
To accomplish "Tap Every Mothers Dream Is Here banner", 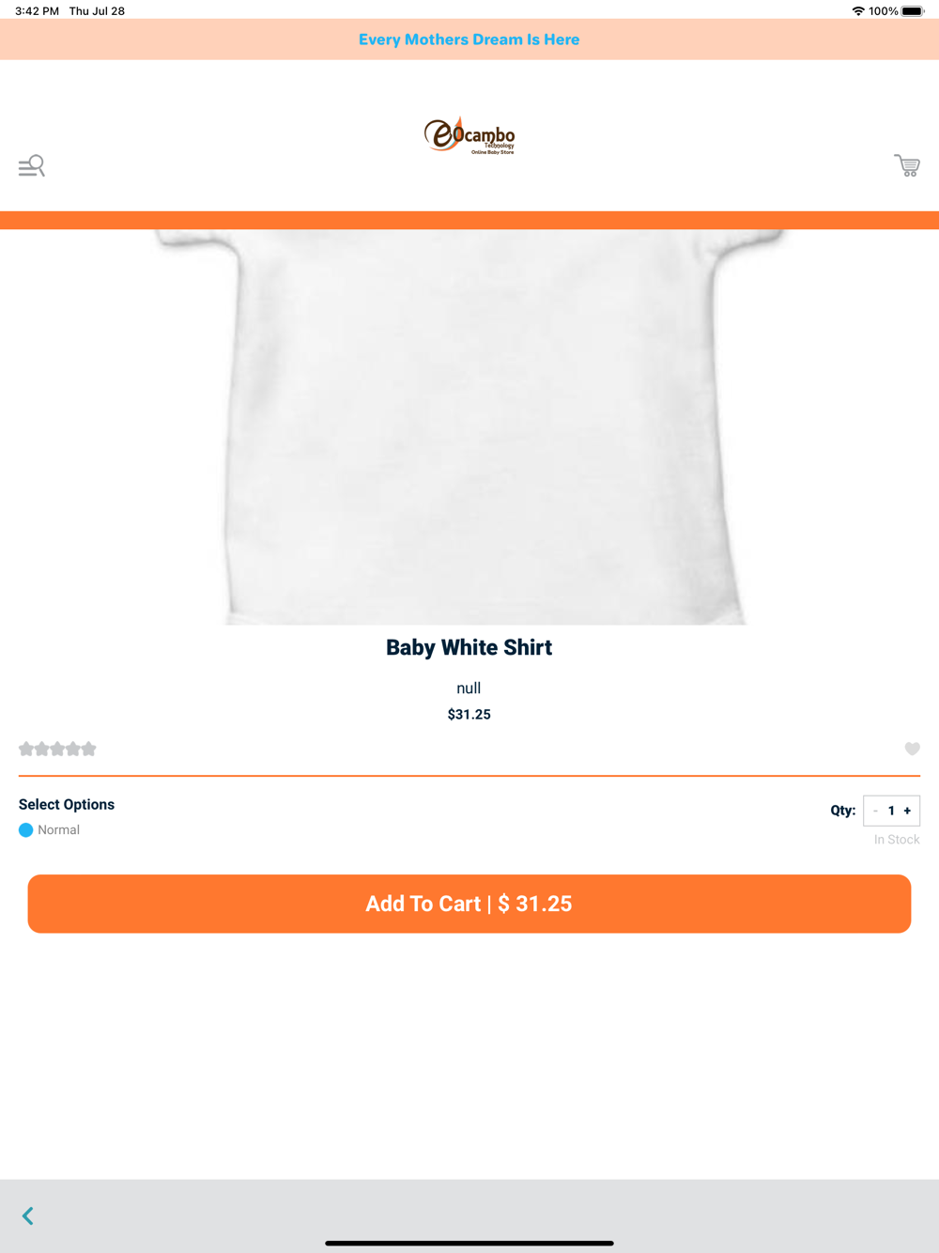I will click(x=469, y=39).
